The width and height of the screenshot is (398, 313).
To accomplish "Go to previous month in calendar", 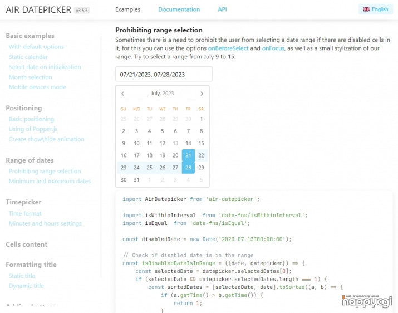I will pyautogui.click(x=123, y=94).
